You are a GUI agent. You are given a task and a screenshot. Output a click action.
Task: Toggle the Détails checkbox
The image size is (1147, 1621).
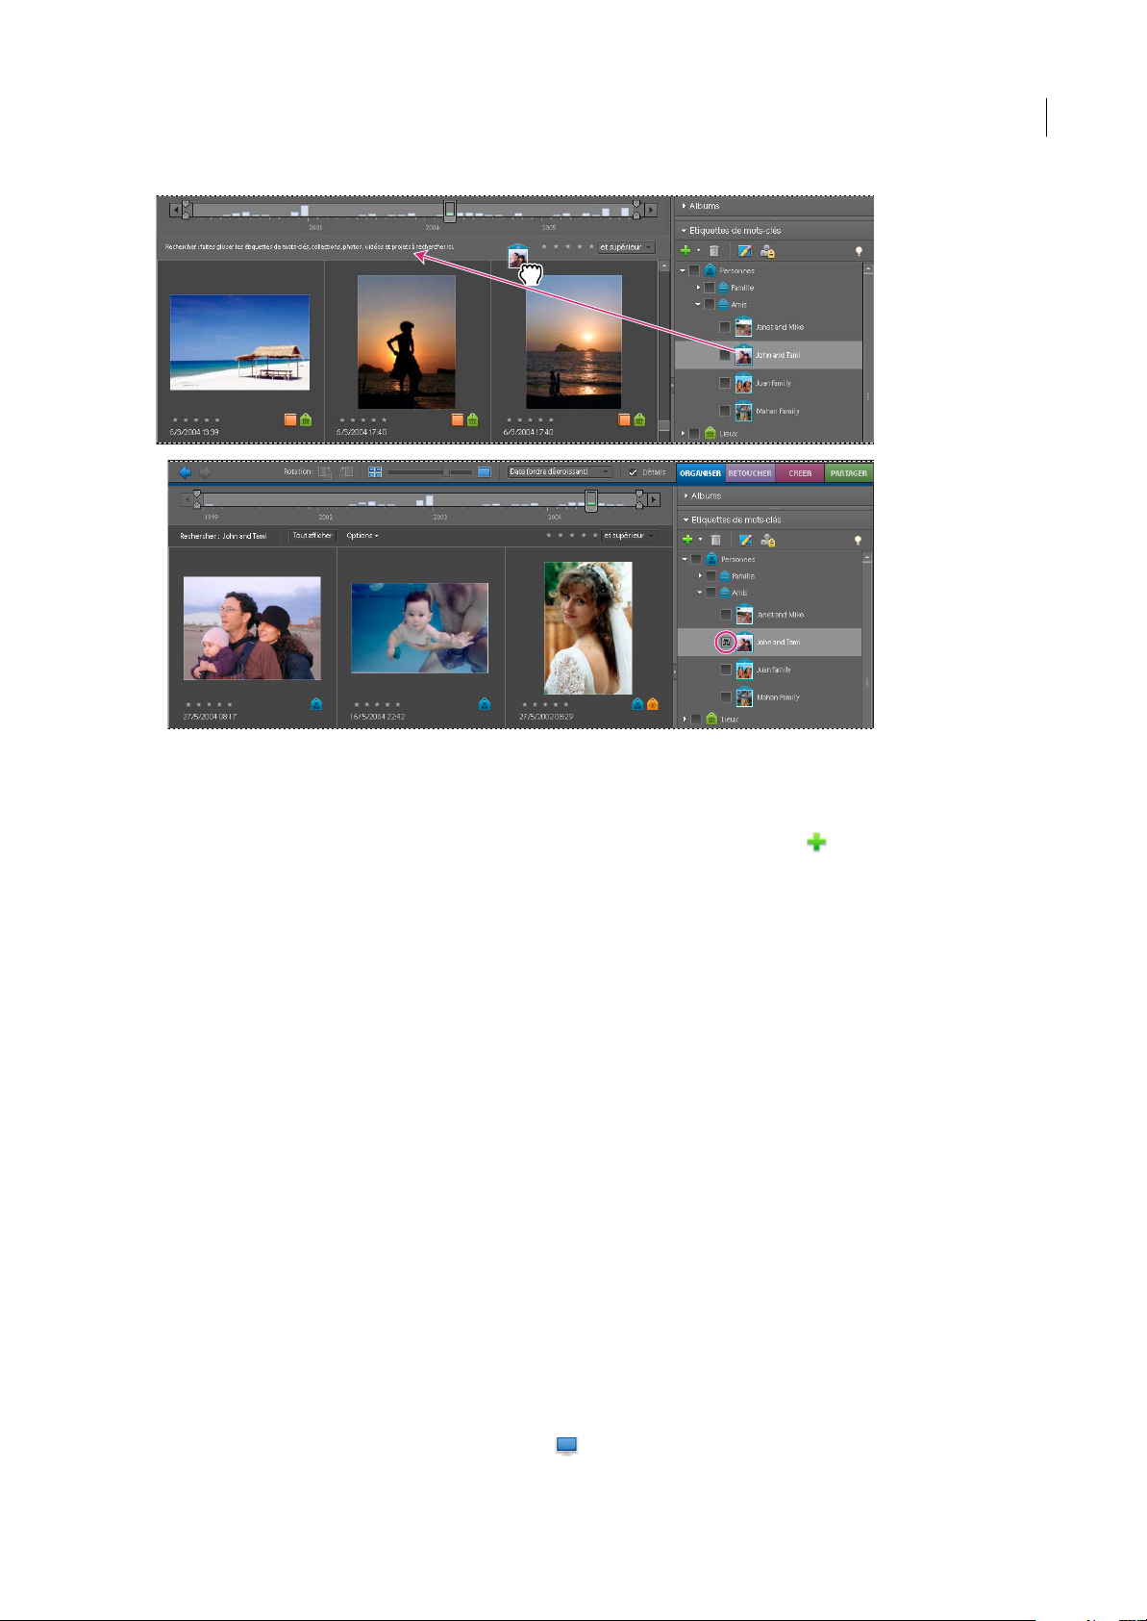tap(633, 472)
